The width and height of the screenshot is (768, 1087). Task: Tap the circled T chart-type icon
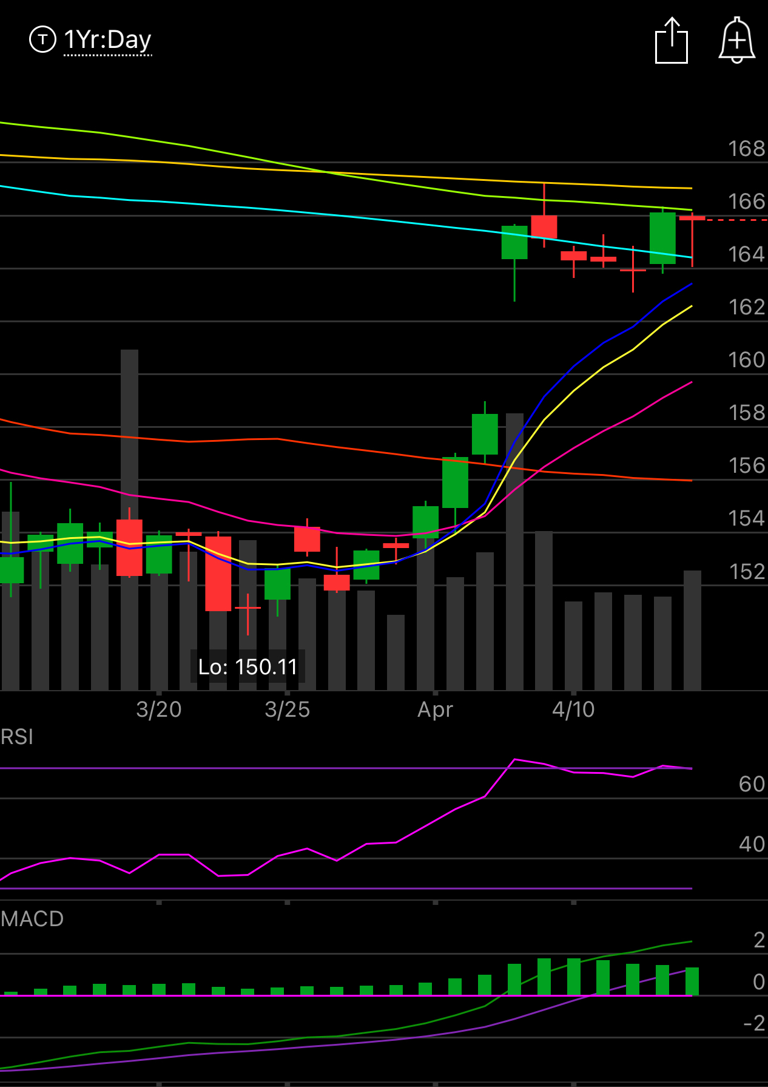[42, 39]
